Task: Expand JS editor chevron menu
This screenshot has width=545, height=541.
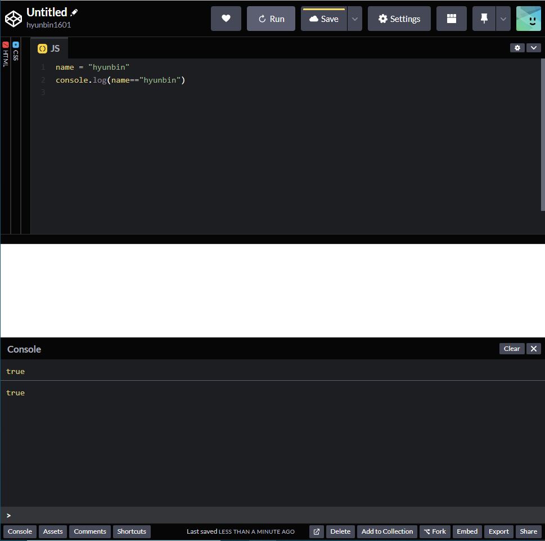Action: point(534,48)
